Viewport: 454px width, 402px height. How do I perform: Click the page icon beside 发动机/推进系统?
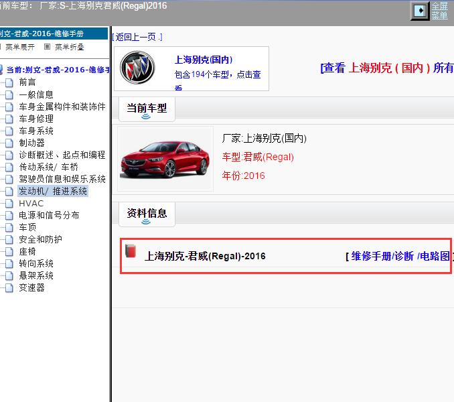(x=9, y=192)
